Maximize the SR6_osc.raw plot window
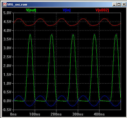Screen dimensions: 127x118 (x=119, y=4)
